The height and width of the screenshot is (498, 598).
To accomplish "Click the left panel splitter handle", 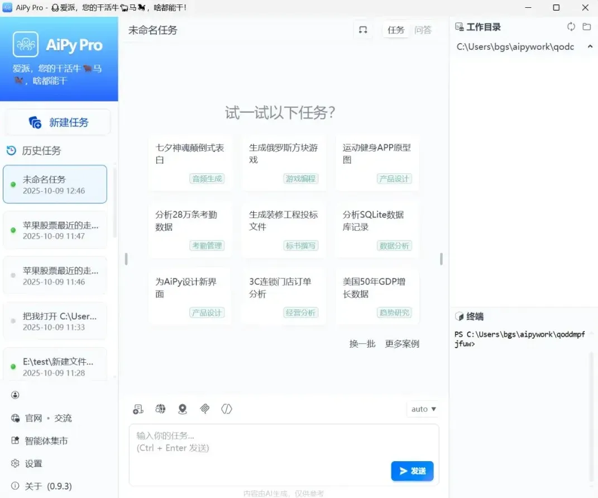I will click(126, 259).
